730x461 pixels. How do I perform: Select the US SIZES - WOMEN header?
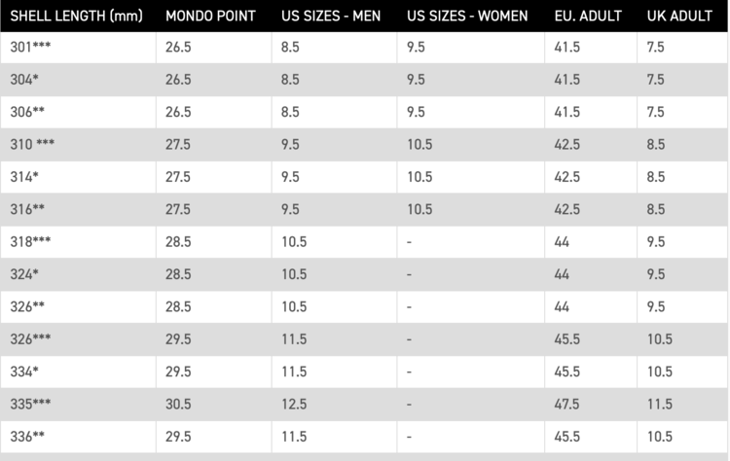467,17
